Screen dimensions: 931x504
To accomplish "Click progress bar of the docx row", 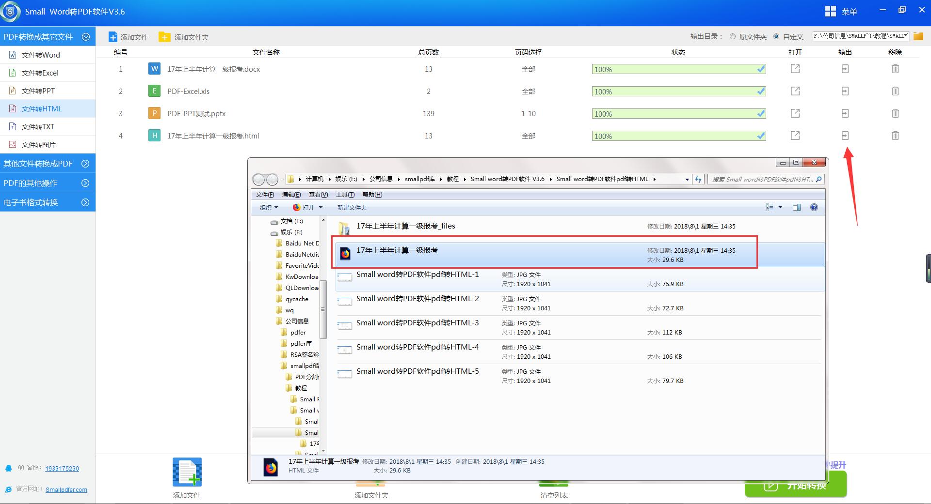I will pos(678,69).
